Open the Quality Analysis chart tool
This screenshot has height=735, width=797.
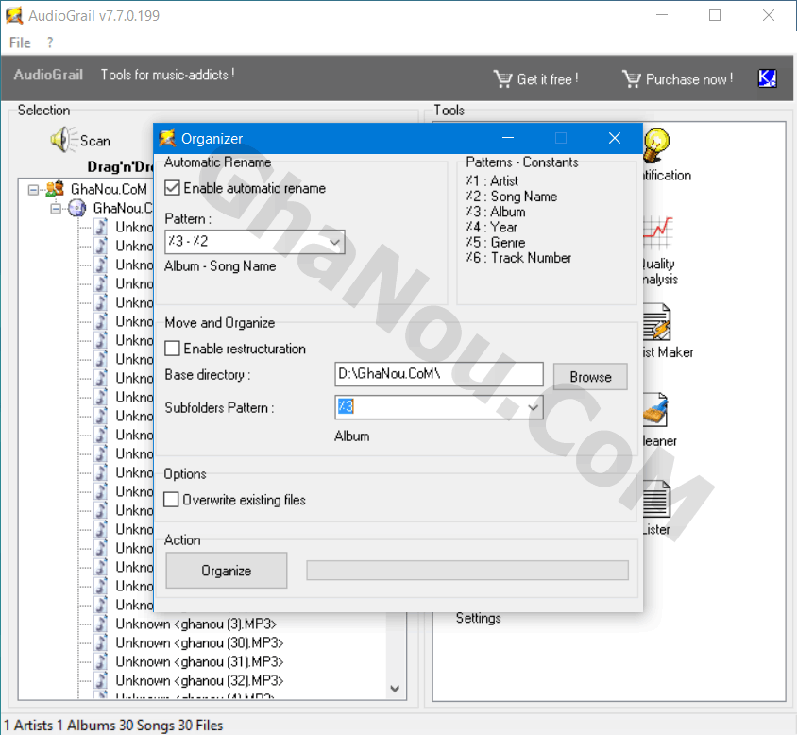(x=657, y=233)
